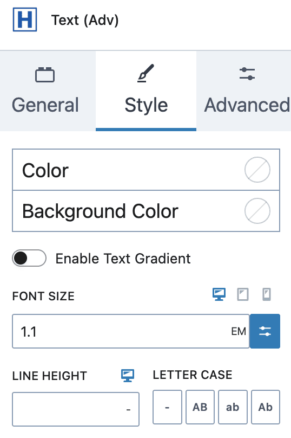This screenshot has height=438, width=291.
Task: Select tablet device icon for Font Size
Action: [x=243, y=294]
